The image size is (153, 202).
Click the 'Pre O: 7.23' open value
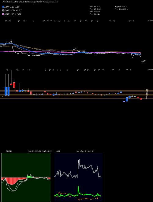[95, 7]
